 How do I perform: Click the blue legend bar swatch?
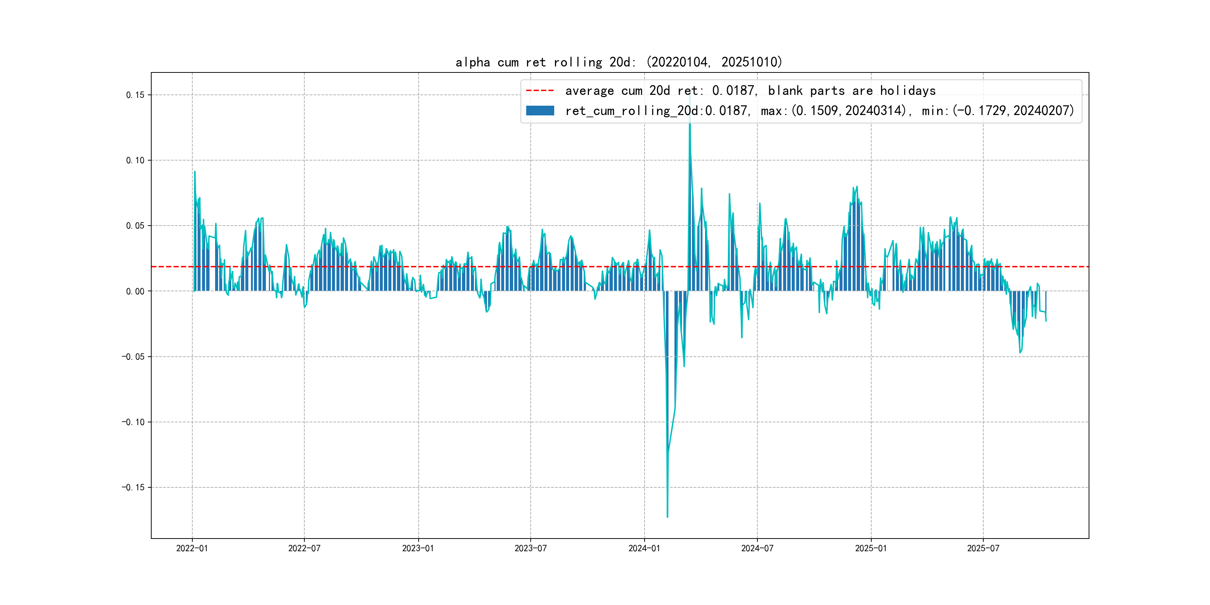tap(540, 111)
